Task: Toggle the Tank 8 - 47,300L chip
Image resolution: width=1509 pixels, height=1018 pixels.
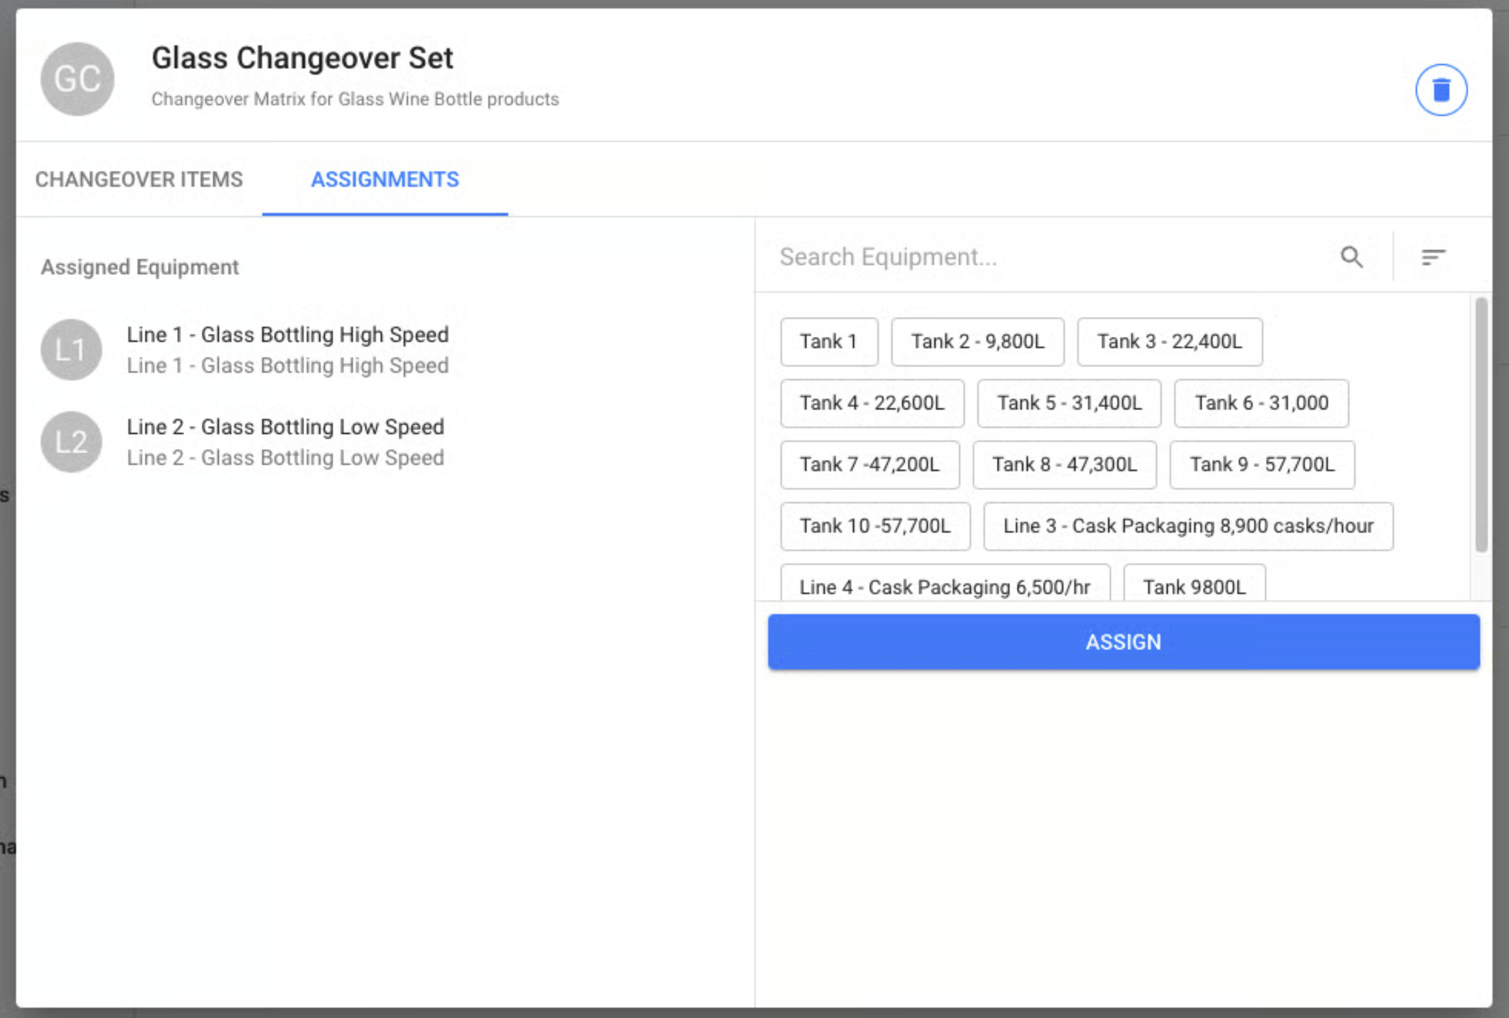Action: pos(1064,465)
